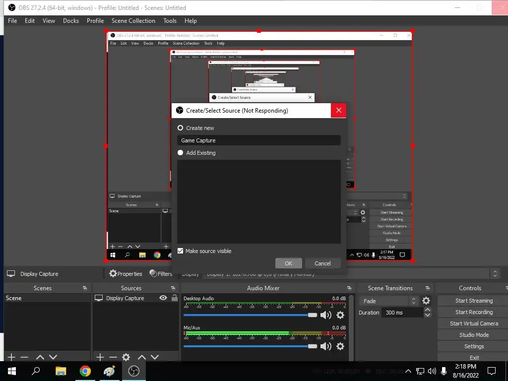Click the Duration 300 ms field
Image resolution: width=508 pixels, height=381 pixels.
point(403,313)
